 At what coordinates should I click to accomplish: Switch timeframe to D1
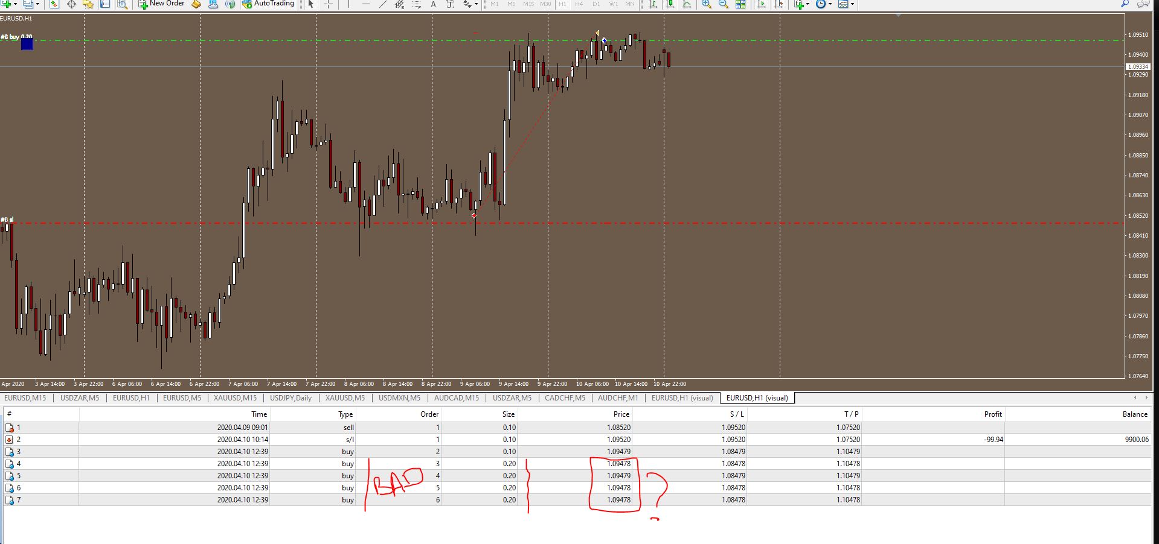point(596,4)
